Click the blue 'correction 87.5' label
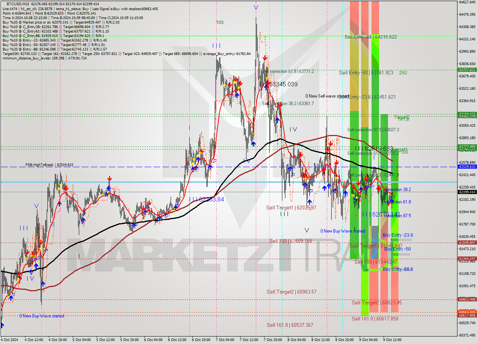 coord(397,216)
